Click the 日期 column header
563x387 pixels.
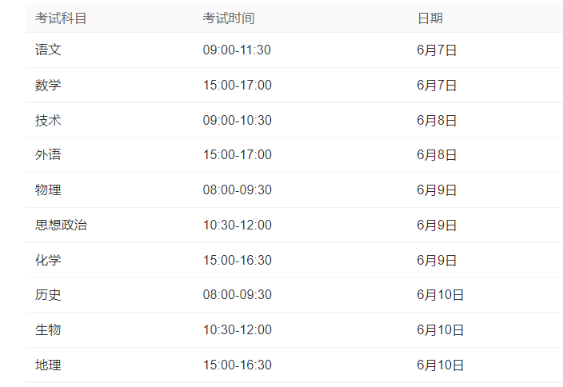point(430,18)
